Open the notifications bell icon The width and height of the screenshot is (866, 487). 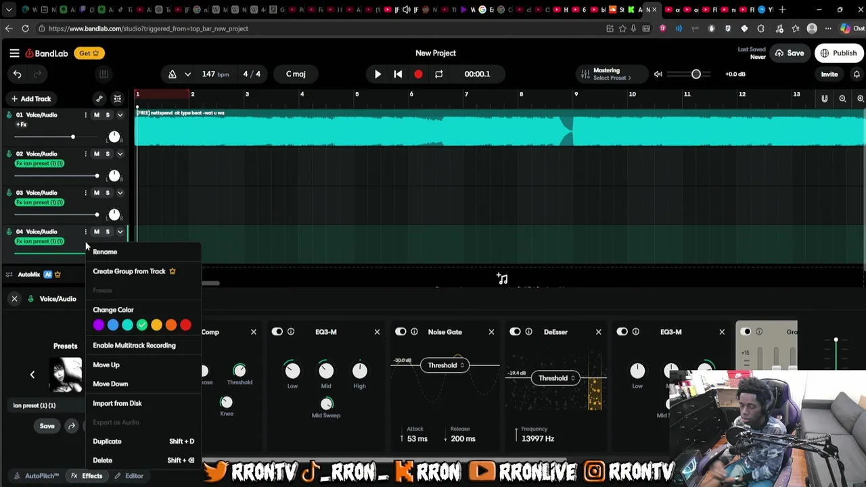pos(857,74)
